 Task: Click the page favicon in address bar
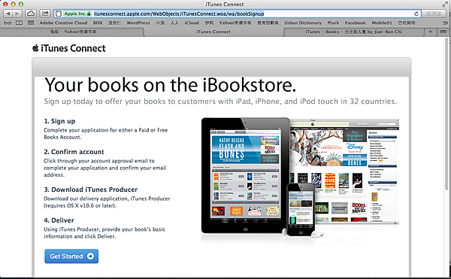59,14
